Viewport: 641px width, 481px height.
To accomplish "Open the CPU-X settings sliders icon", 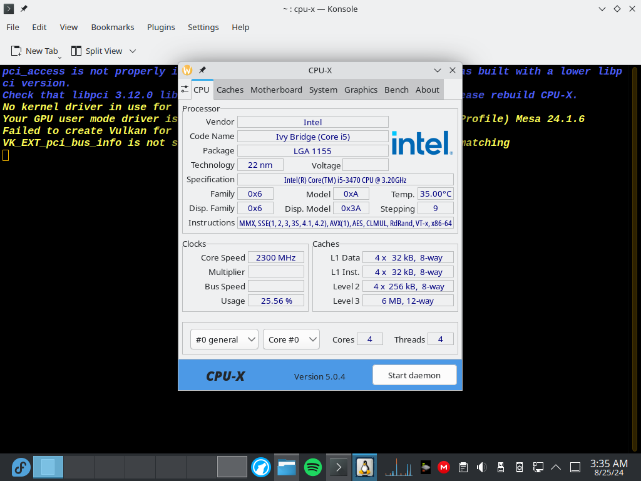I will click(185, 89).
